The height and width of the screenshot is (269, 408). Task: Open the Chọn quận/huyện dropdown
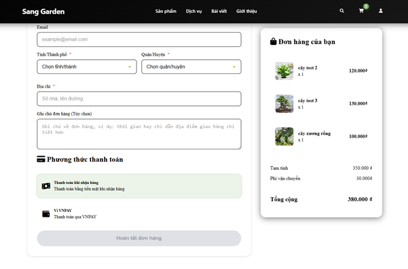[191, 67]
